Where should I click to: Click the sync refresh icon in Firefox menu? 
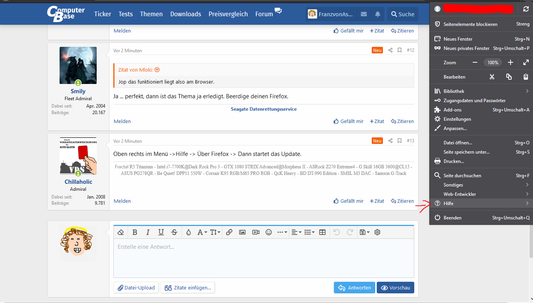(526, 9)
